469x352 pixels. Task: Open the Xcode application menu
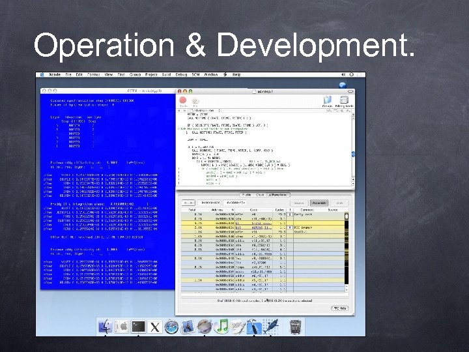click(55, 74)
